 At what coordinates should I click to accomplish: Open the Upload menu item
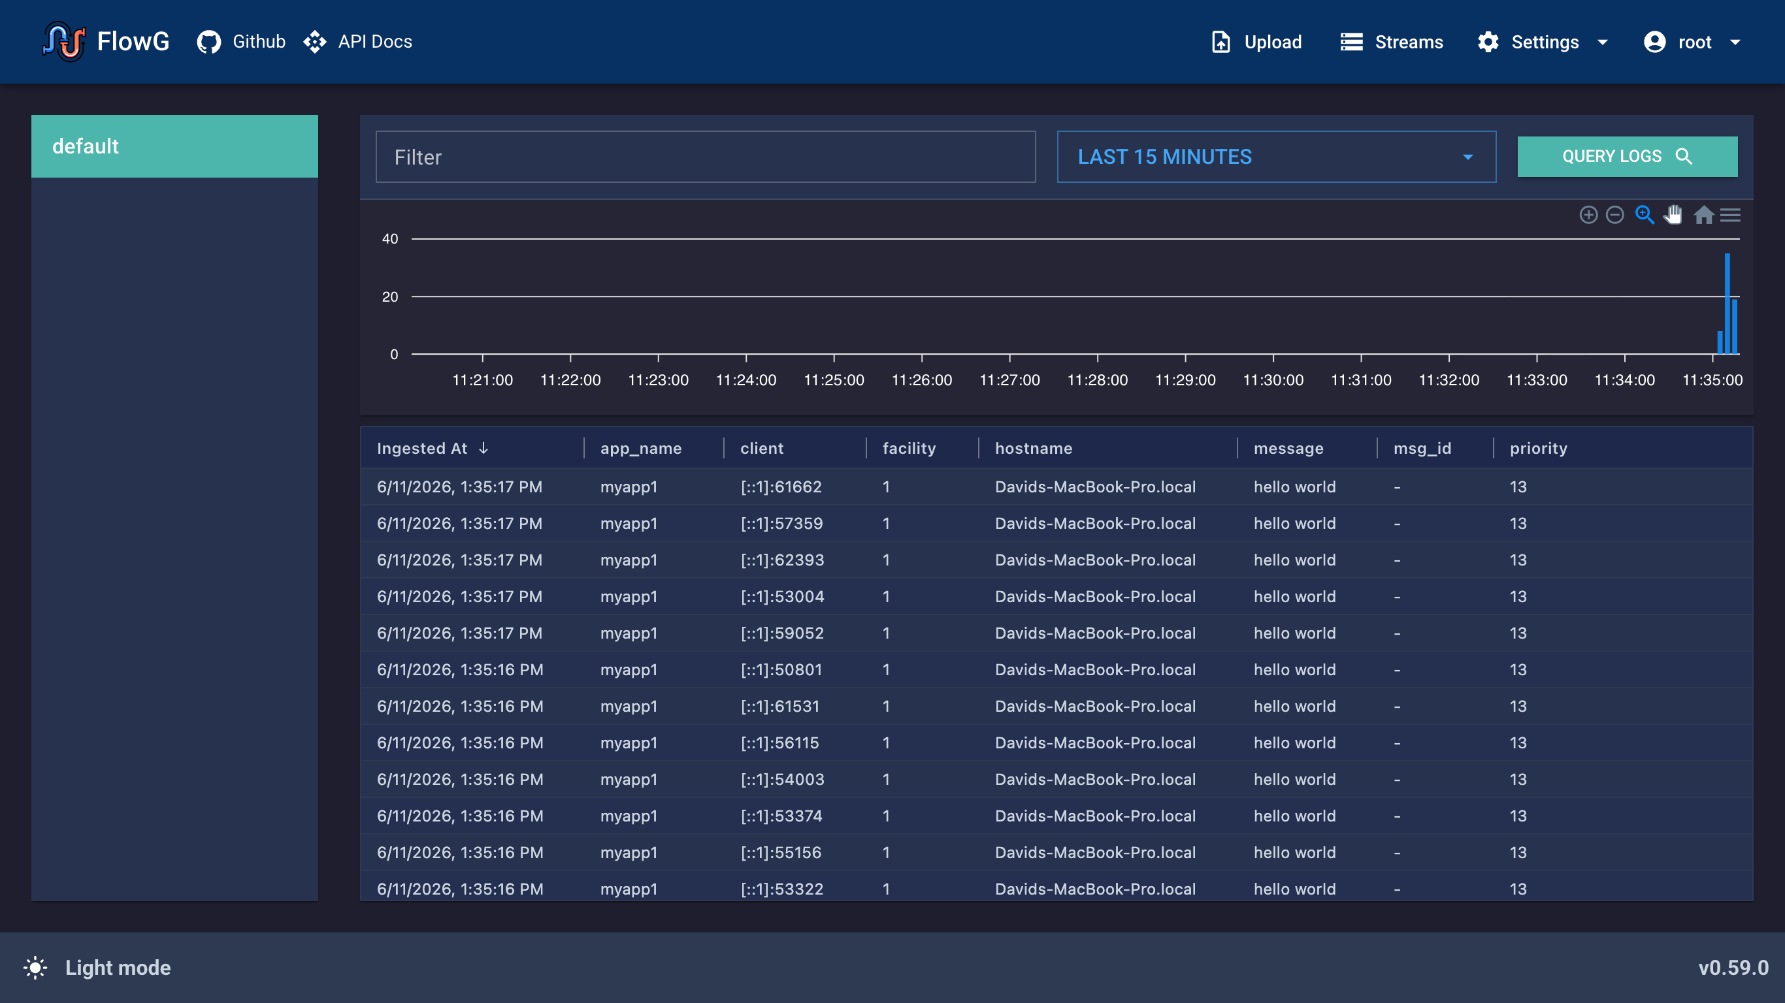(x=1256, y=42)
